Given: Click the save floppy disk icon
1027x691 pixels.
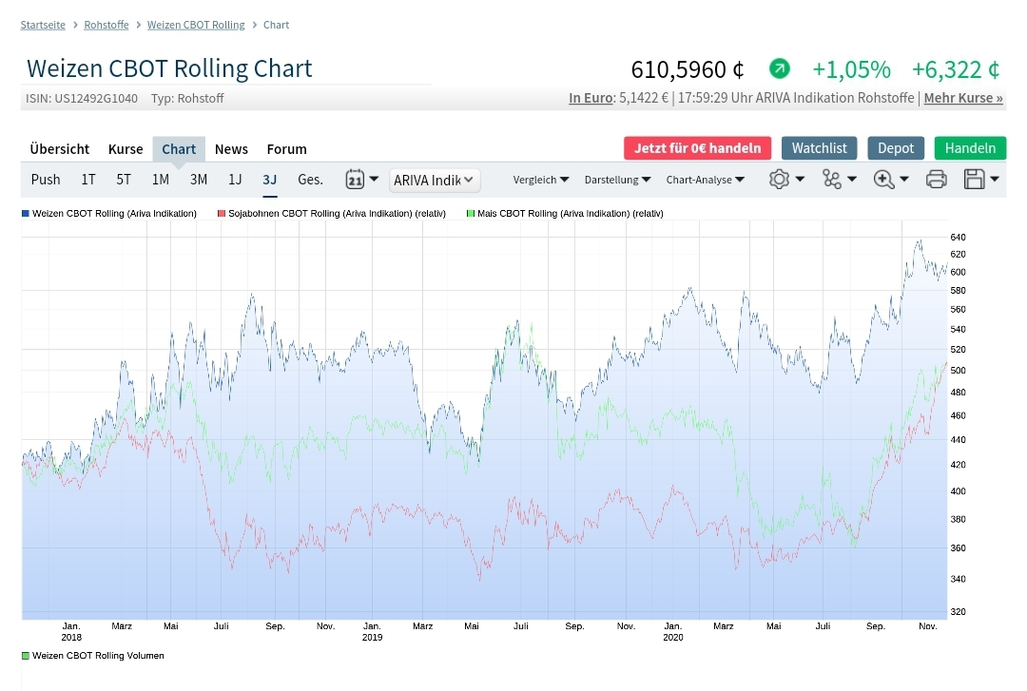Looking at the screenshot, I should 974,180.
